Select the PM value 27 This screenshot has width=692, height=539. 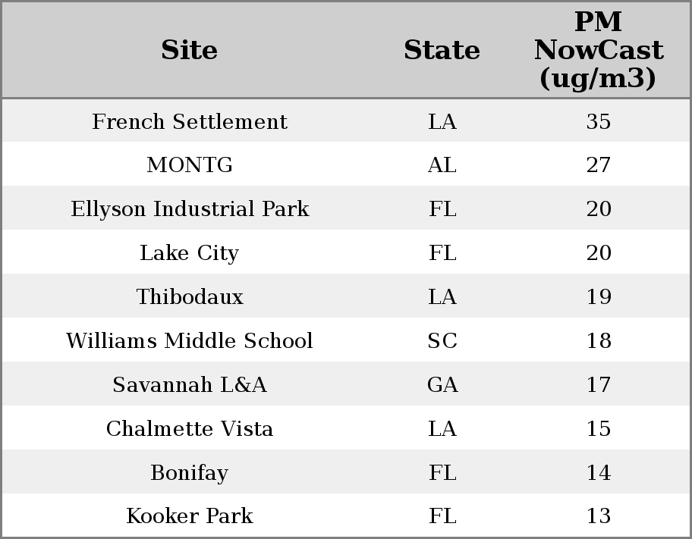(599, 165)
